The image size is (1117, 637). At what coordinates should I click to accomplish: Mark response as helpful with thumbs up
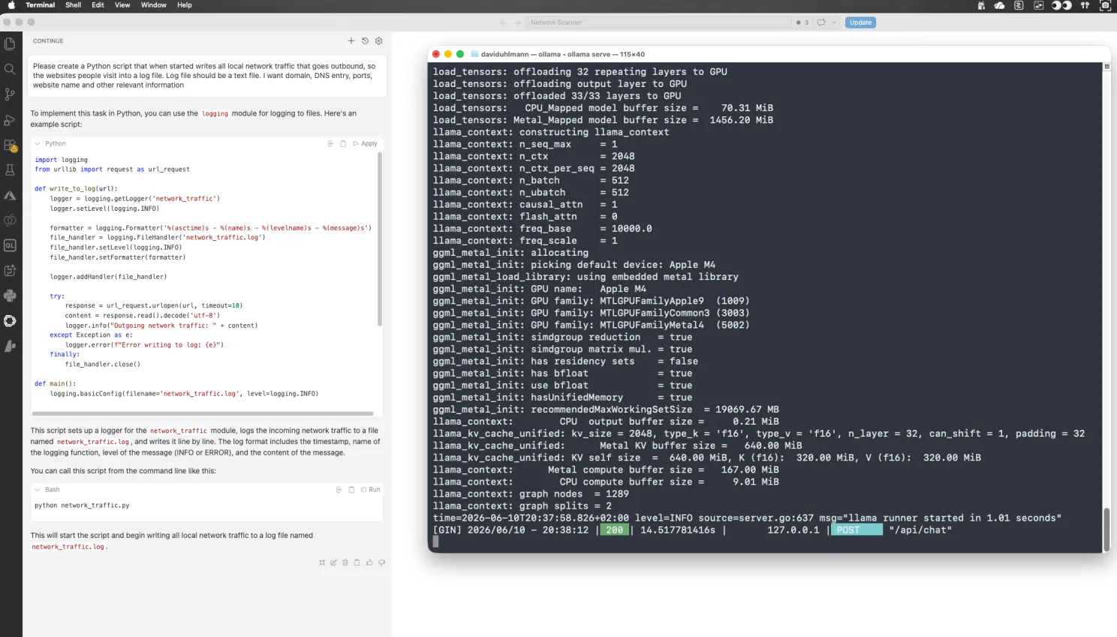pos(369,562)
